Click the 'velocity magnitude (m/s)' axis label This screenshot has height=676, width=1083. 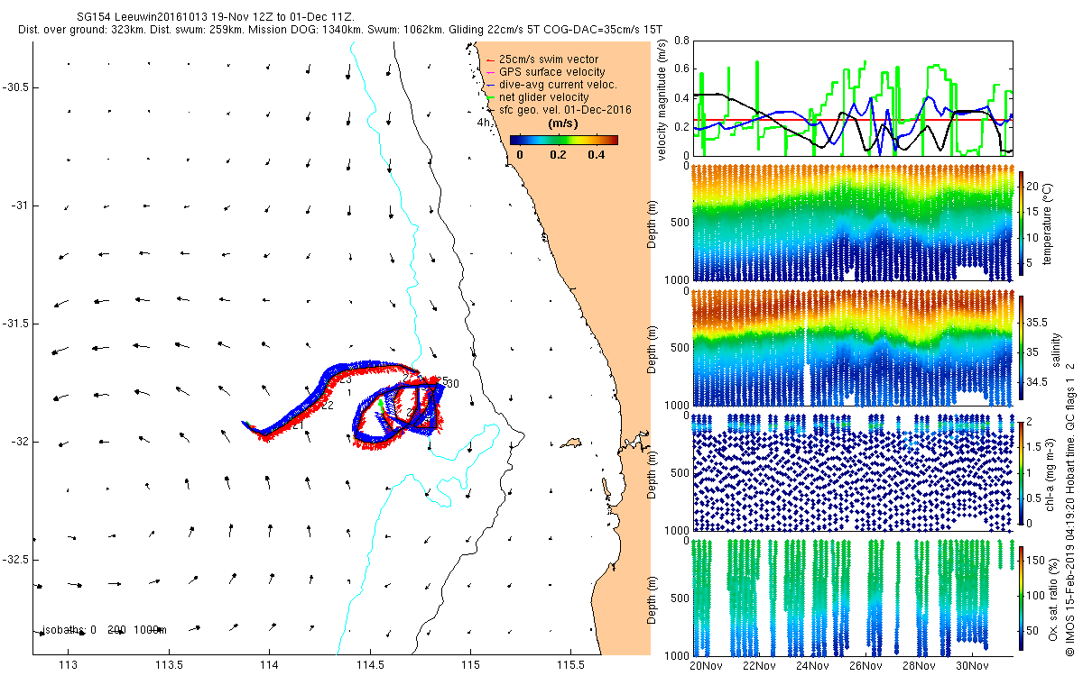coord(663,100)
